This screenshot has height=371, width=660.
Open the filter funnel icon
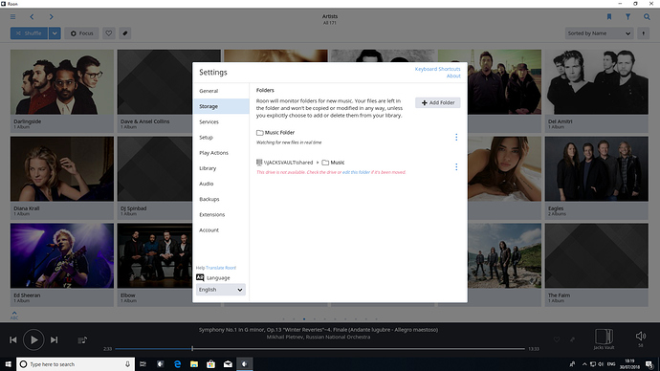pos(628,17)
